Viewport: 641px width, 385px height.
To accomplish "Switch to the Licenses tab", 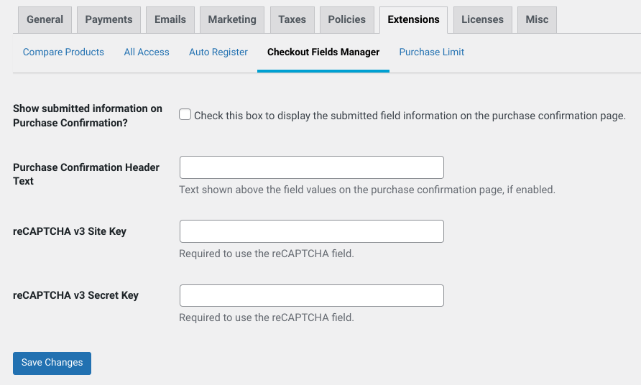I will point(482,19).
